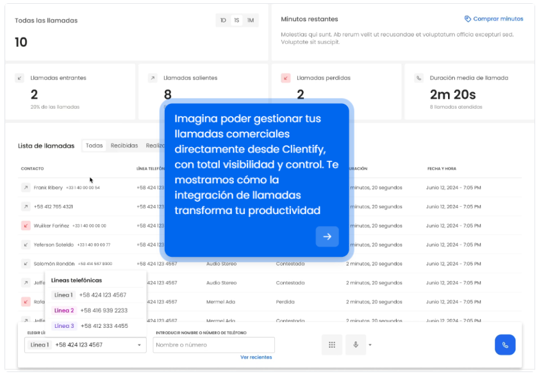539x374 pixels.
Task: Click the red missed calls icon
Action: pyautogui.click(x=286, y=78)
